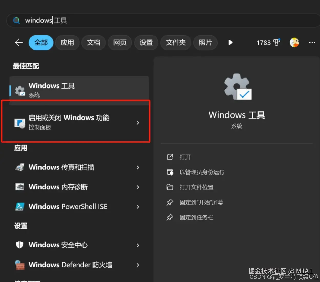Click the 打开文件位置 folder icon
This screenshot has height=282, width=320.
tap(170, 187)
